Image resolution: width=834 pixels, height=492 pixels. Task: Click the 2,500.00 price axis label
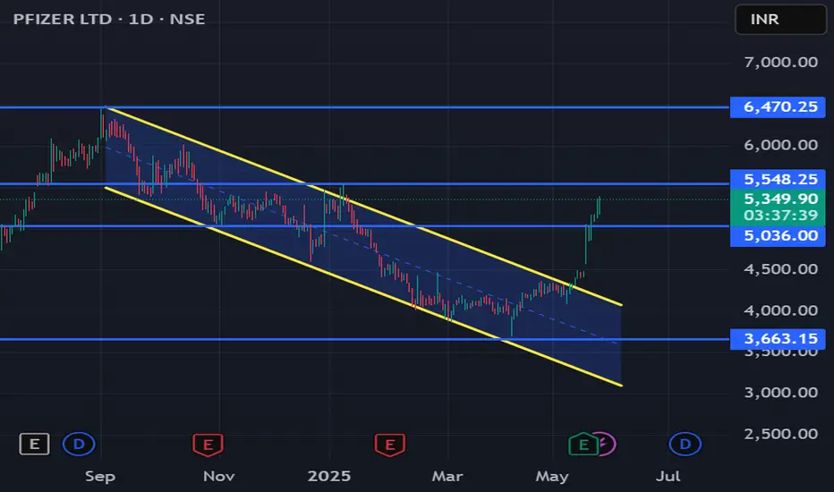click(780, 434)
